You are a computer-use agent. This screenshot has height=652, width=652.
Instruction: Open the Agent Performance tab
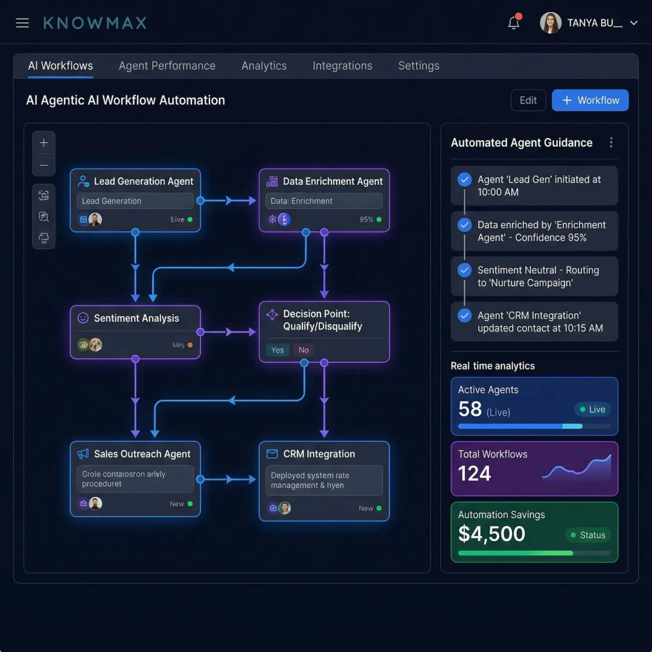[167, 66]
